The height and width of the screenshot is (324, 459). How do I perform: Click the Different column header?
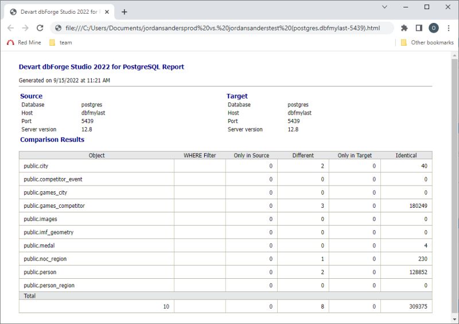coord(303,156)
